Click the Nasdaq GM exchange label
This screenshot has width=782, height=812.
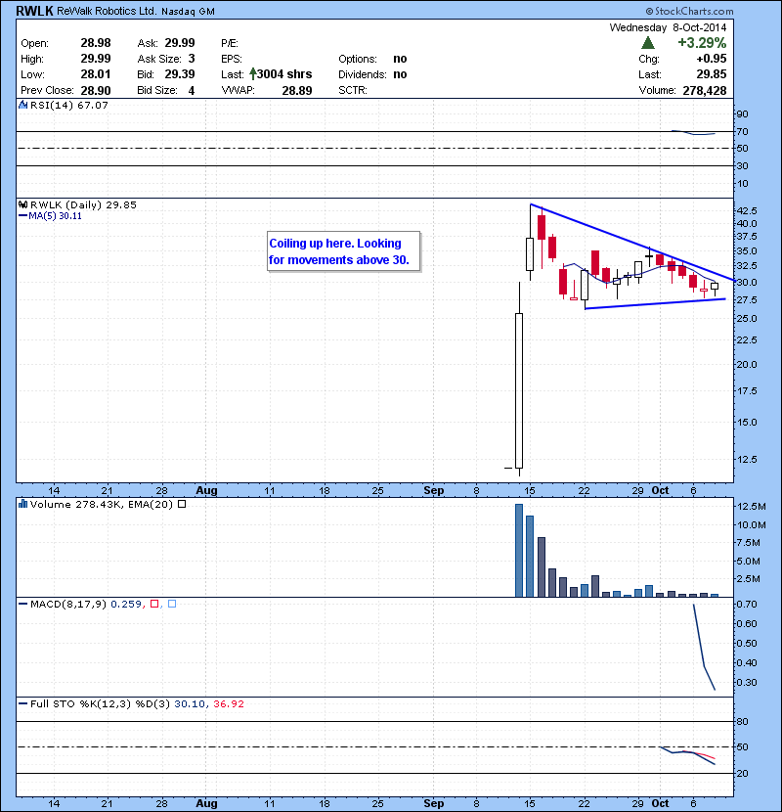pos(188,12)
